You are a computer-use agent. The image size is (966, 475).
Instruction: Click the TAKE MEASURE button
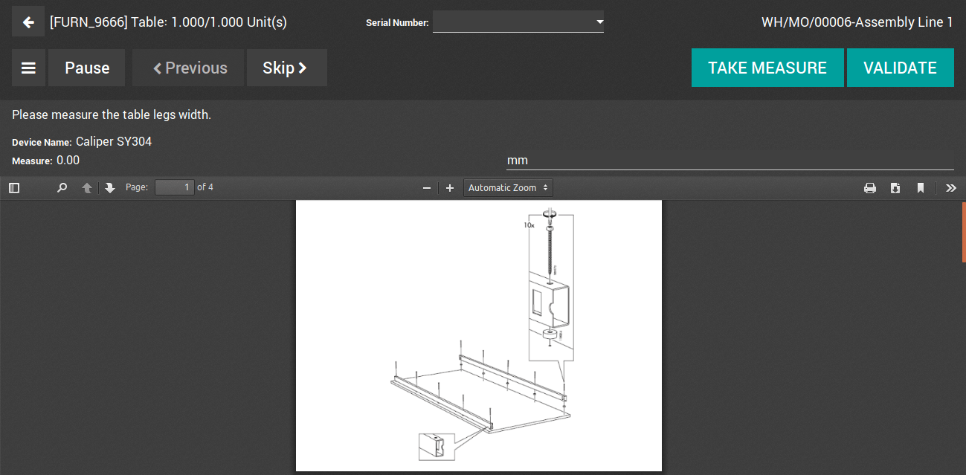pos(767,68)
